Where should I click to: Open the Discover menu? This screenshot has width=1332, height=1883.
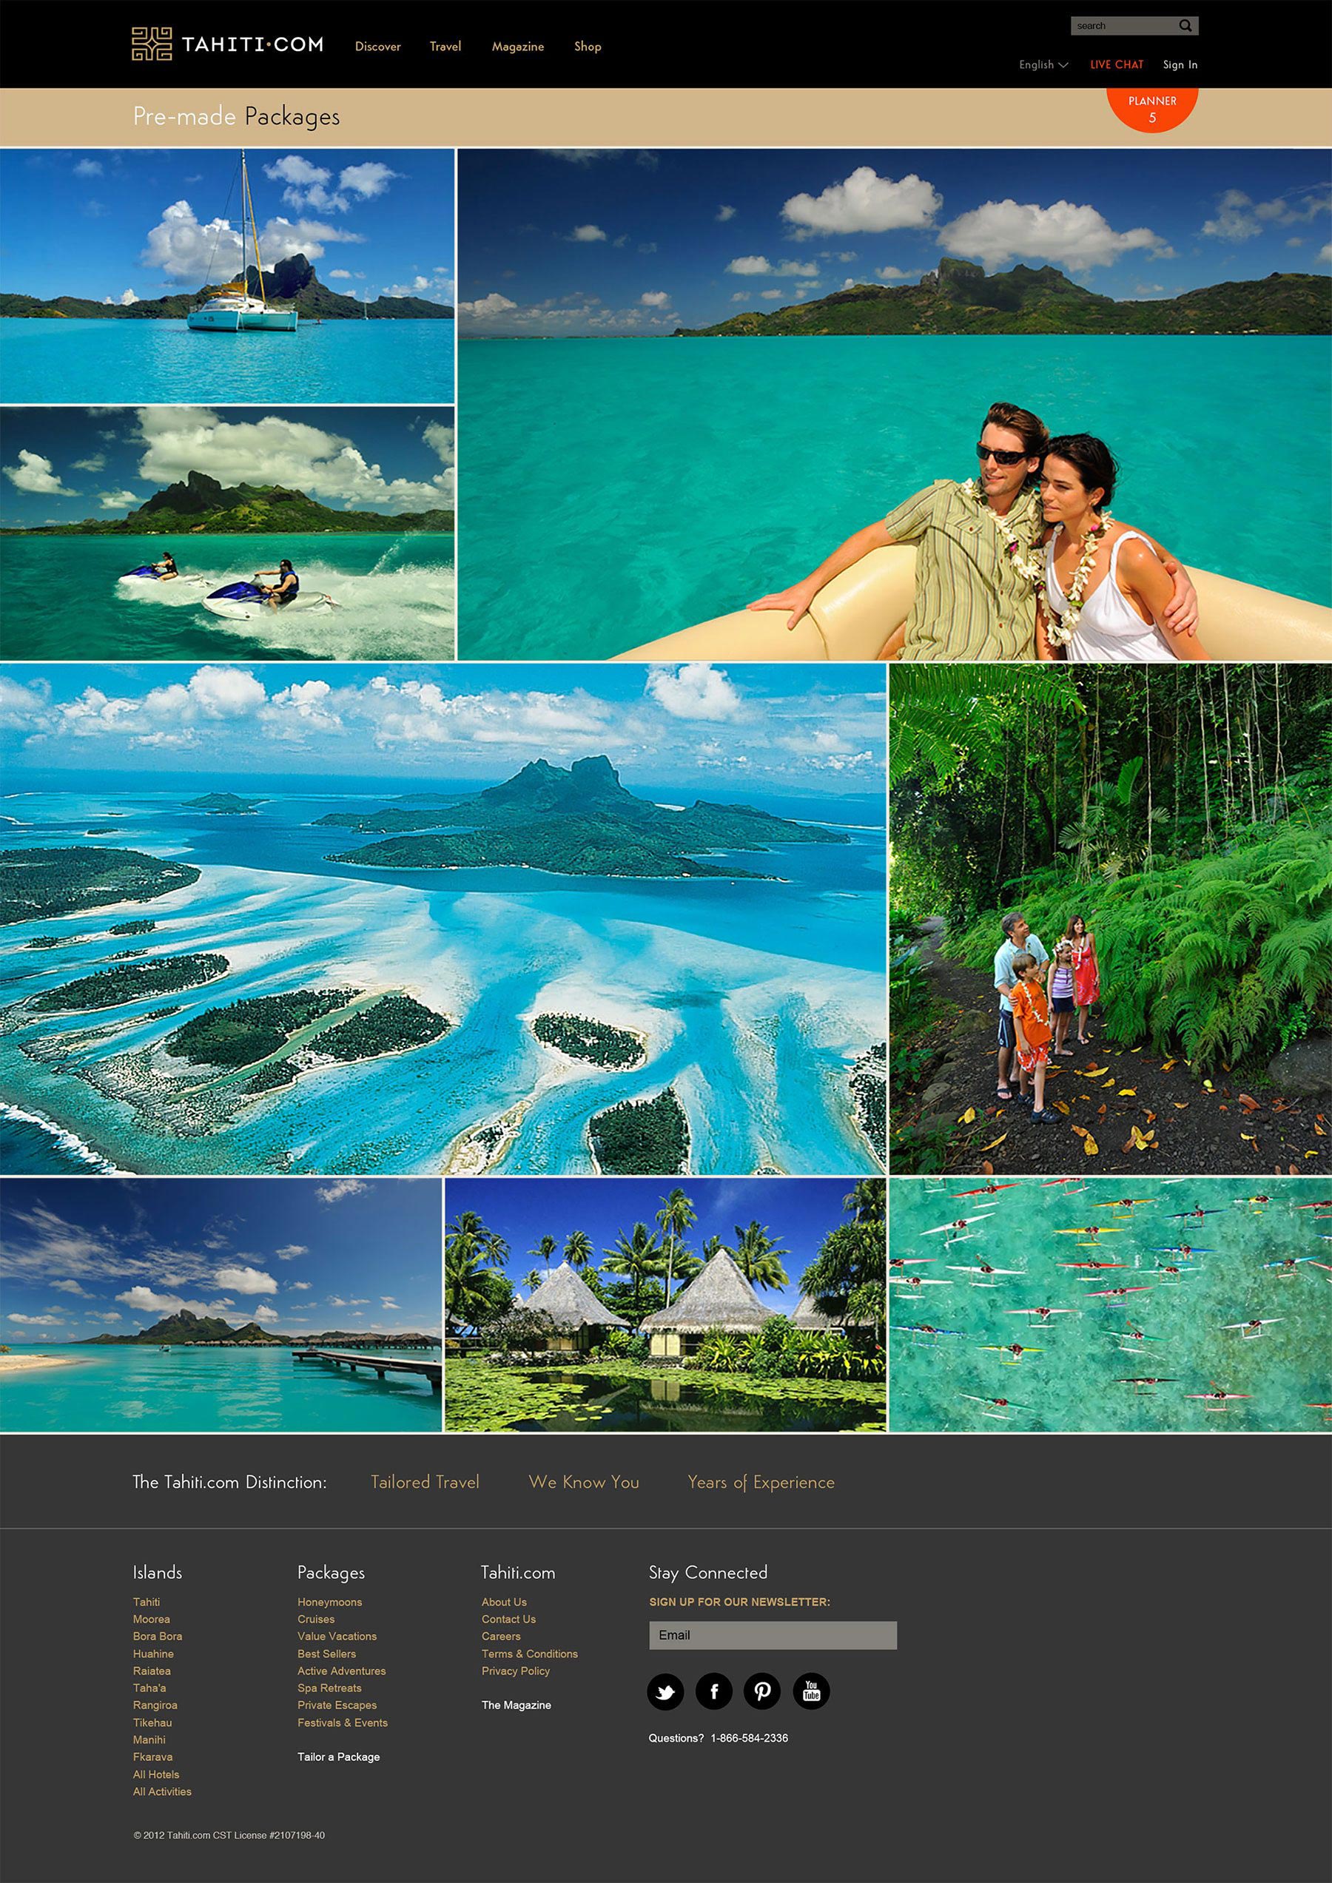(377, 47)
